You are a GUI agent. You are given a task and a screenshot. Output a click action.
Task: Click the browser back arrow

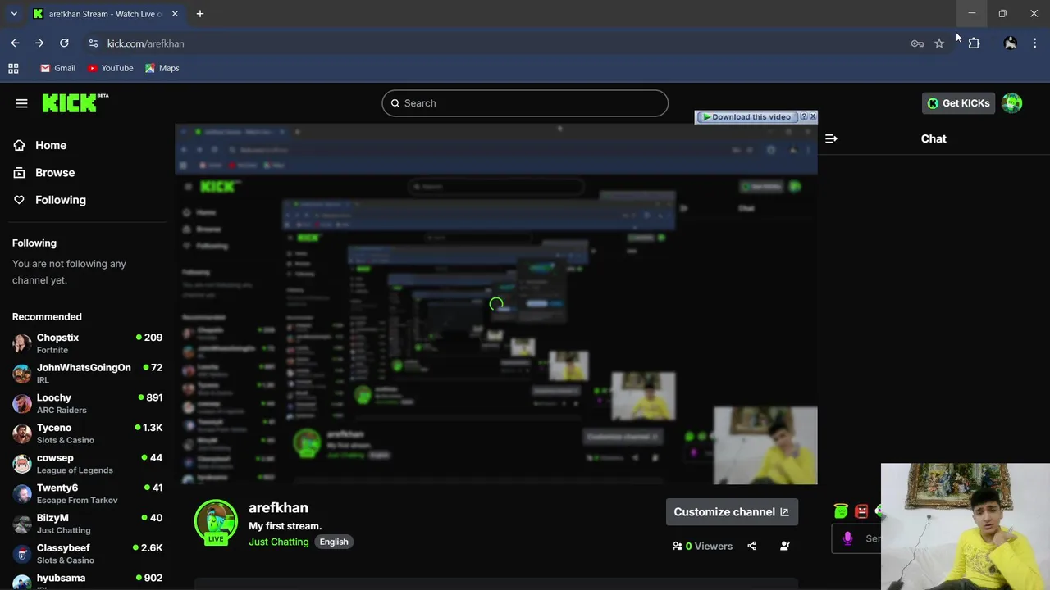point(15,43)
